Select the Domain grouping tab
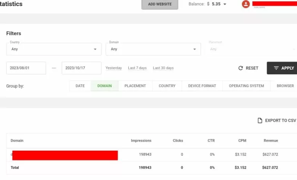 (x=105, y=86)
